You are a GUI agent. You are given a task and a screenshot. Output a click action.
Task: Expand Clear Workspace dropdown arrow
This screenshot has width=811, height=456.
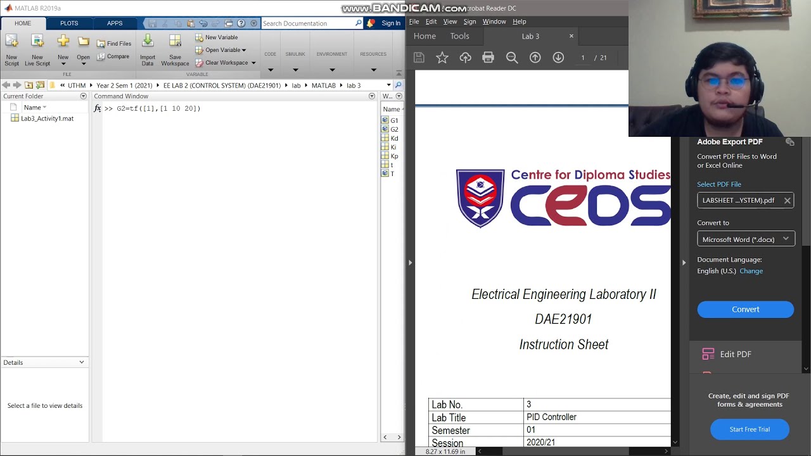tap(253, 63)
